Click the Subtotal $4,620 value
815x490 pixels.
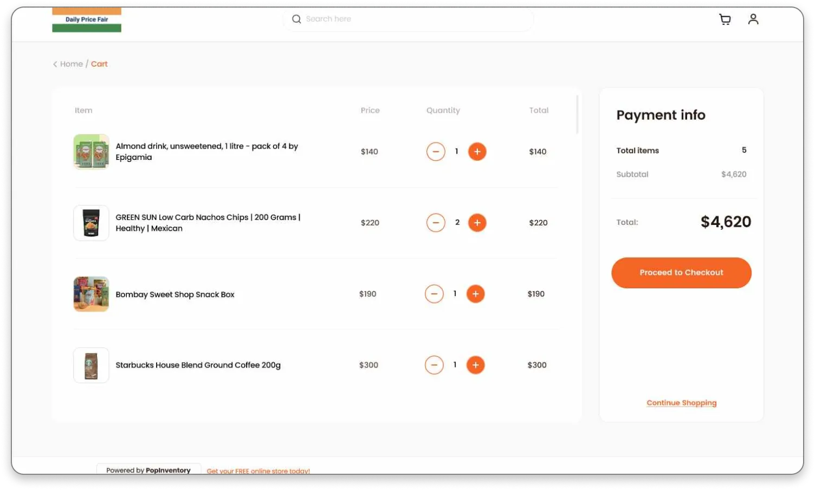click(x=734, y=175)
